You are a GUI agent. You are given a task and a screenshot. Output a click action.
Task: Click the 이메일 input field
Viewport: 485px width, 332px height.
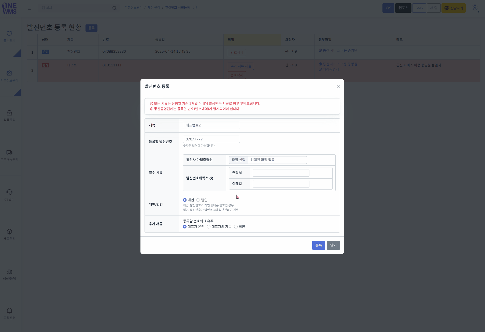(x=281, y=184)
